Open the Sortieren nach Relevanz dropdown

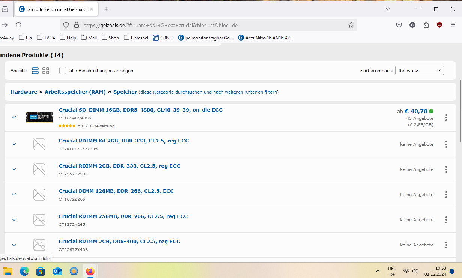pyautogui.click(x=419, y=71)
